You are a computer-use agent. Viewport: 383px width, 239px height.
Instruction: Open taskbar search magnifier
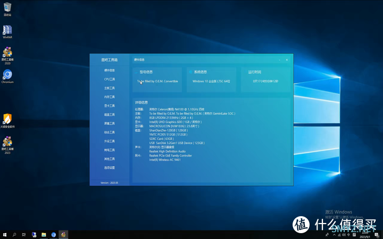[x=14, y=235]
